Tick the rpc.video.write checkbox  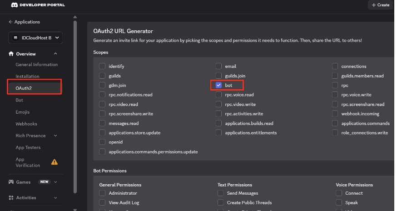coord(218,104)
